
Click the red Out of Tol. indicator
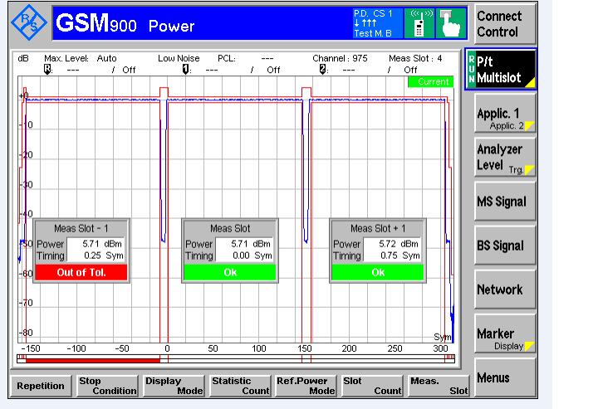pos(81,272)
